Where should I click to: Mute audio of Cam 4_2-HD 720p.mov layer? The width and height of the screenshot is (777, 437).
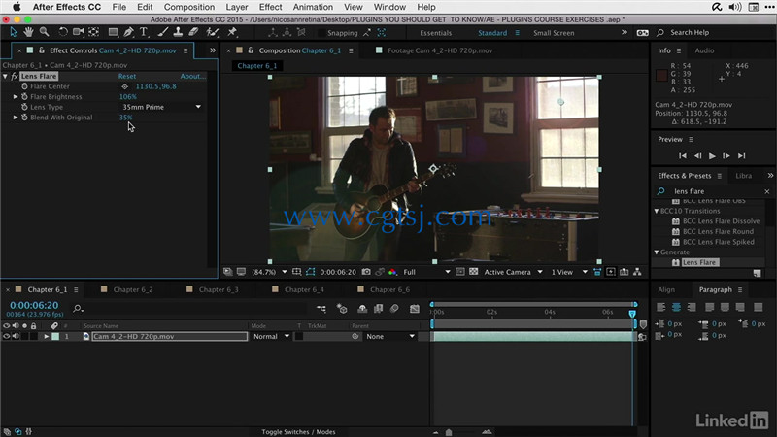click(x=16, y=336)
